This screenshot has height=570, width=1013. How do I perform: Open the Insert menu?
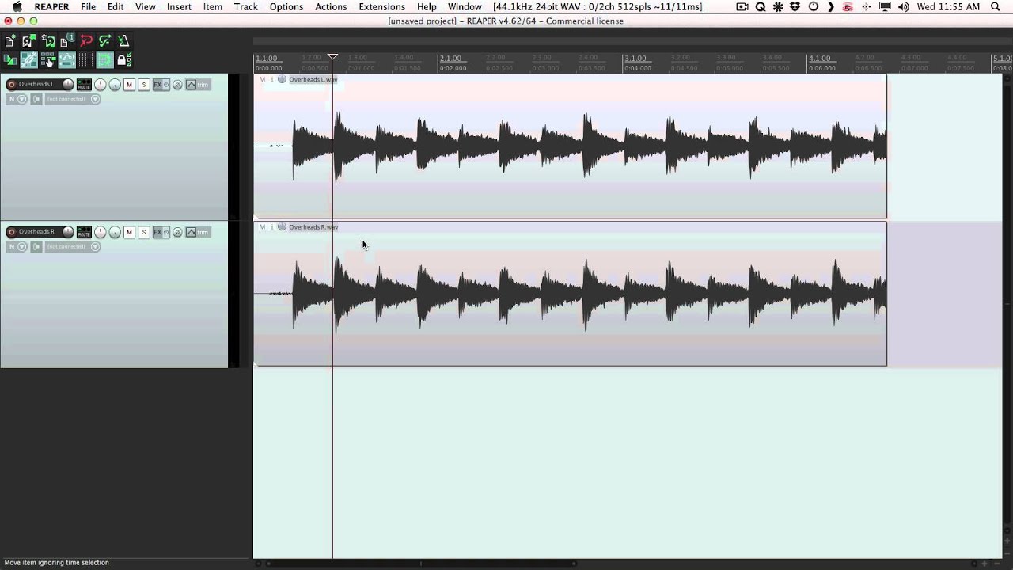(x=179, y=6)
